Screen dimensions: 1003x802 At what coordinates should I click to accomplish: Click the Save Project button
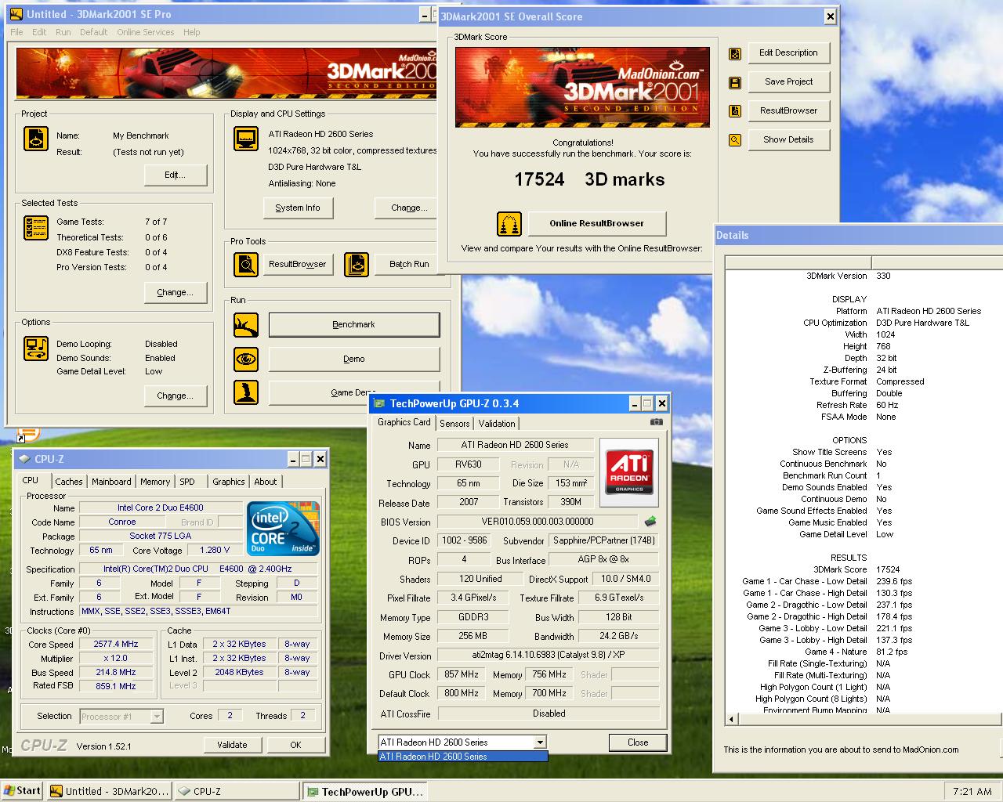tap(788, 81)
